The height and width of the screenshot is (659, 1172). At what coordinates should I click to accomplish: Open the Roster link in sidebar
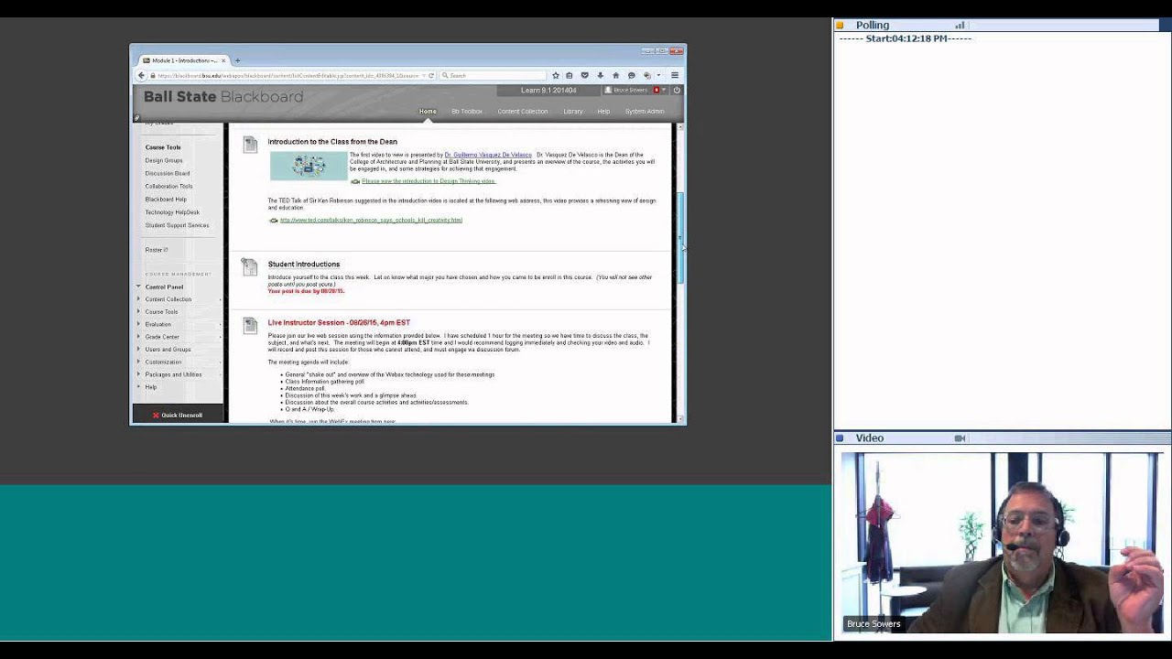pyautogui.click(x=156, y=250)
